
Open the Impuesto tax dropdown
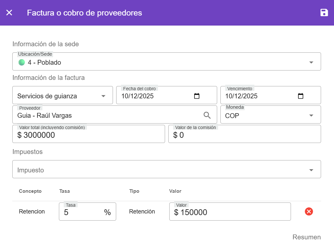coord(311,170)
